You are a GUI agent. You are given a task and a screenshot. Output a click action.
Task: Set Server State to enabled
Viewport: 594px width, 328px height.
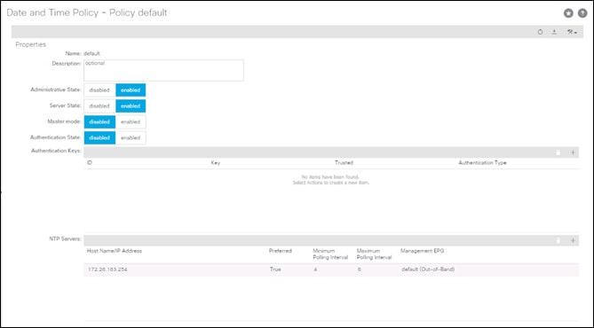pyautogui.click(x=131, y=105)
